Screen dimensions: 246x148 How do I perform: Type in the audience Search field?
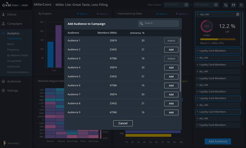pyautogui.click(x=161, y=23)
